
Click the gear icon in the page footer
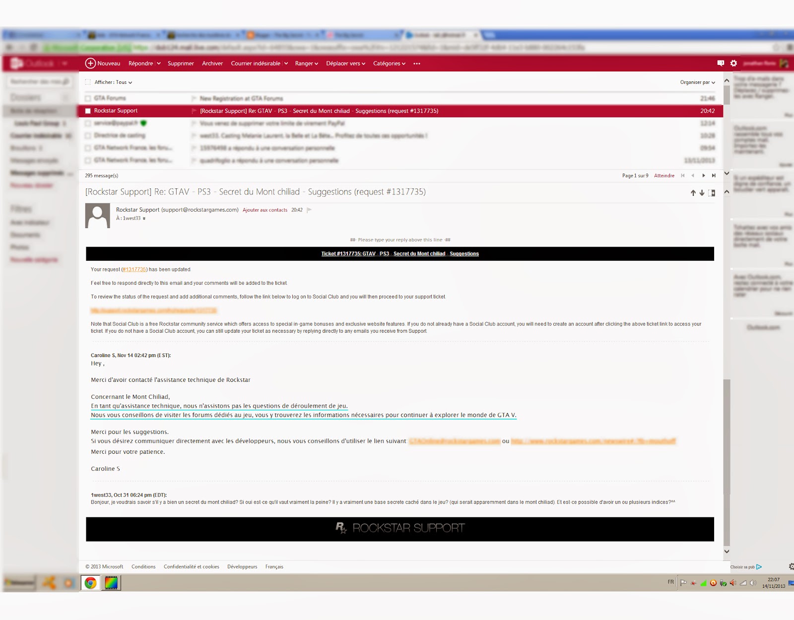791,566
